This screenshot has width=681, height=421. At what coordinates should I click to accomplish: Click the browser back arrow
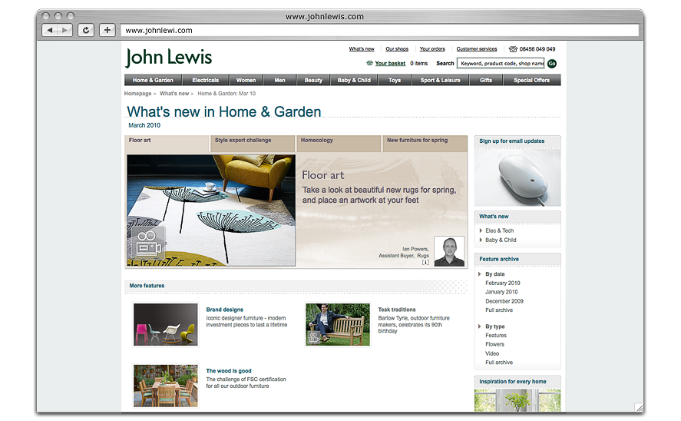coord(50,30)
